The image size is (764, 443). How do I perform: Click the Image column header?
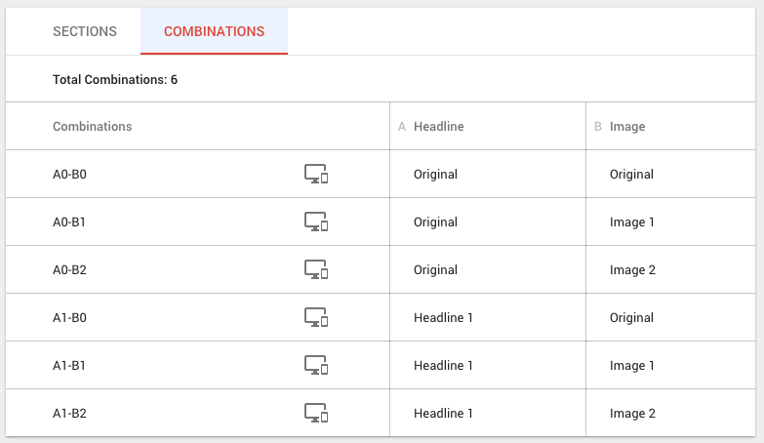626,127
